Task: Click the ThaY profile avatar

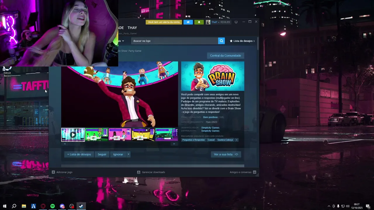Action: (208, 22)
